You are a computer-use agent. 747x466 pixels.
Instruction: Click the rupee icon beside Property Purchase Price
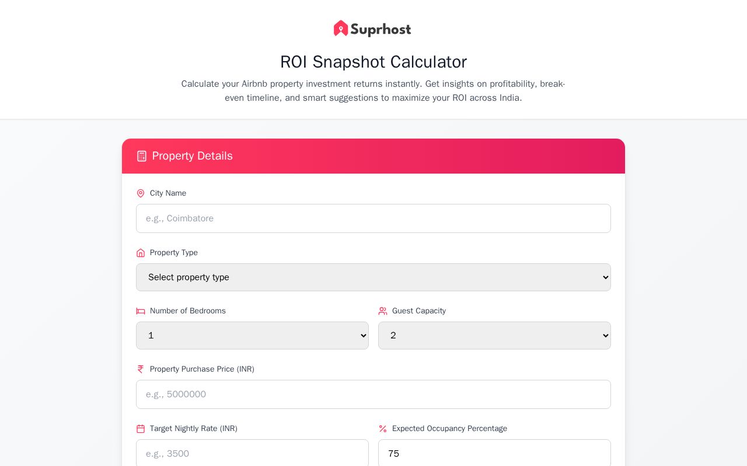[141, 369]
